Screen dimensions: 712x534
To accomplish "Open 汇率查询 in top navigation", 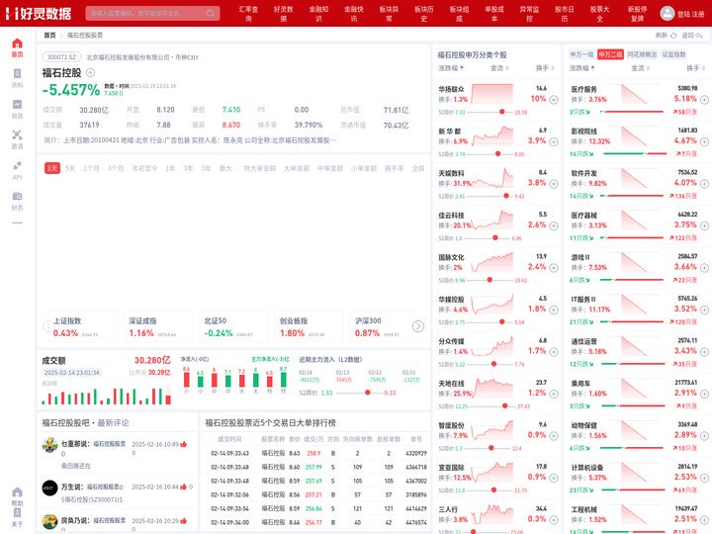I will [248, 14].
